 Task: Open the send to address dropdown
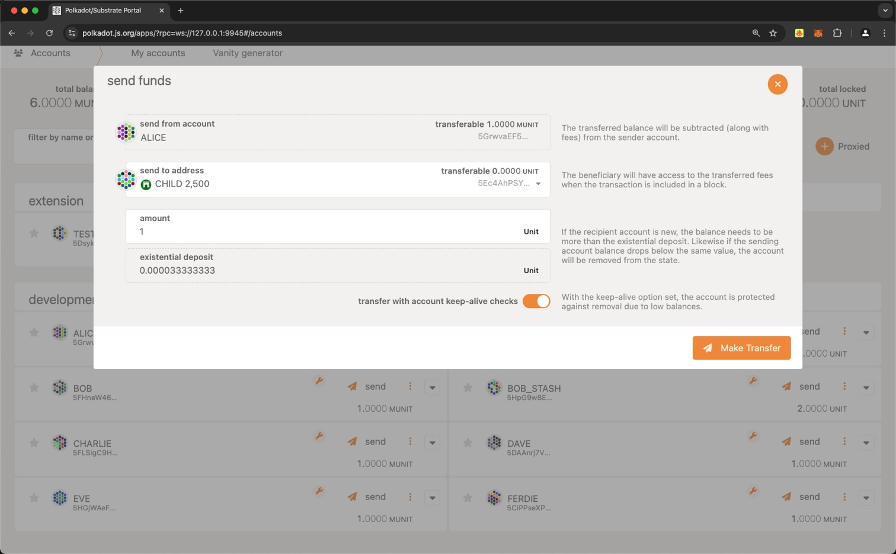click(x=538, y=184)
